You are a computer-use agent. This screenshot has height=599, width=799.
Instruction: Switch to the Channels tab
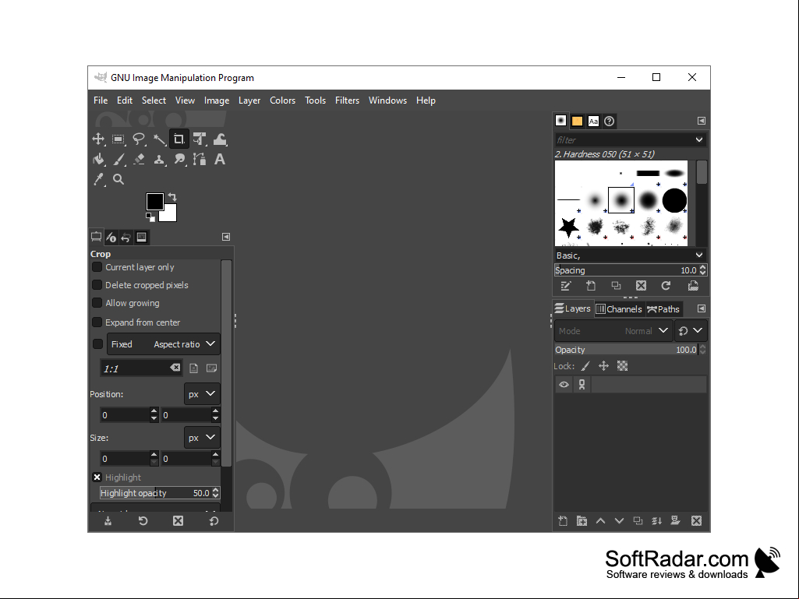pos(619,308)
